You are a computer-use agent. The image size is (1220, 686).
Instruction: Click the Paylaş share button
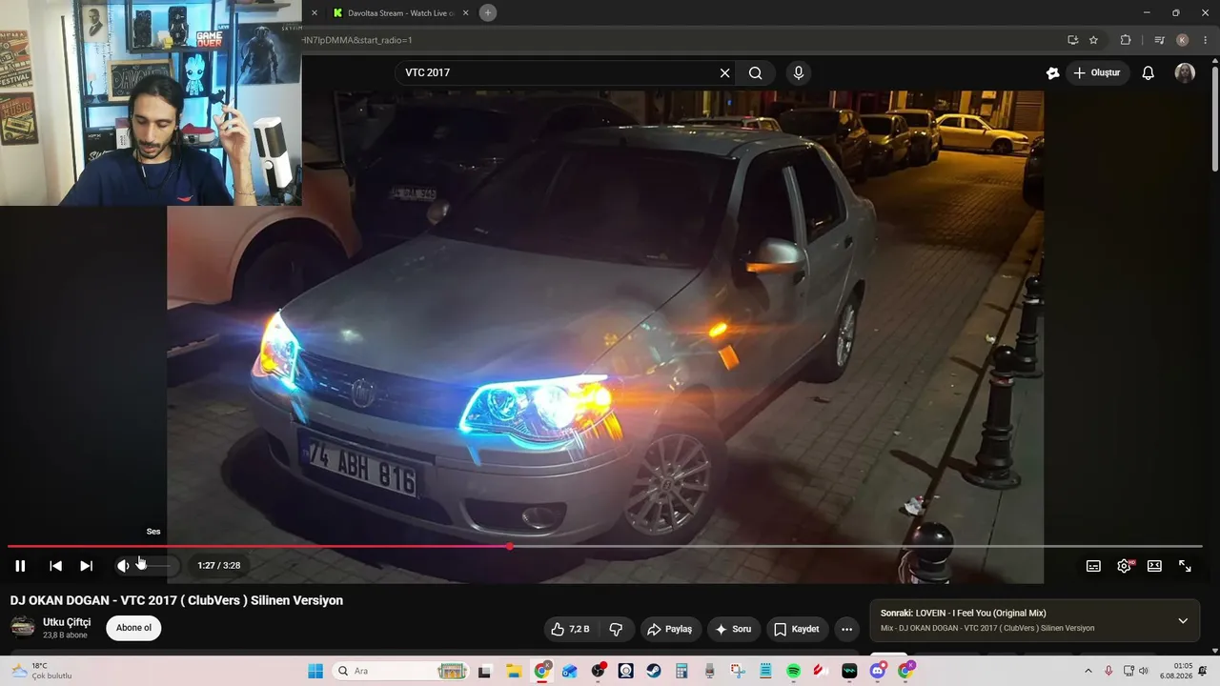pos(669,629)
